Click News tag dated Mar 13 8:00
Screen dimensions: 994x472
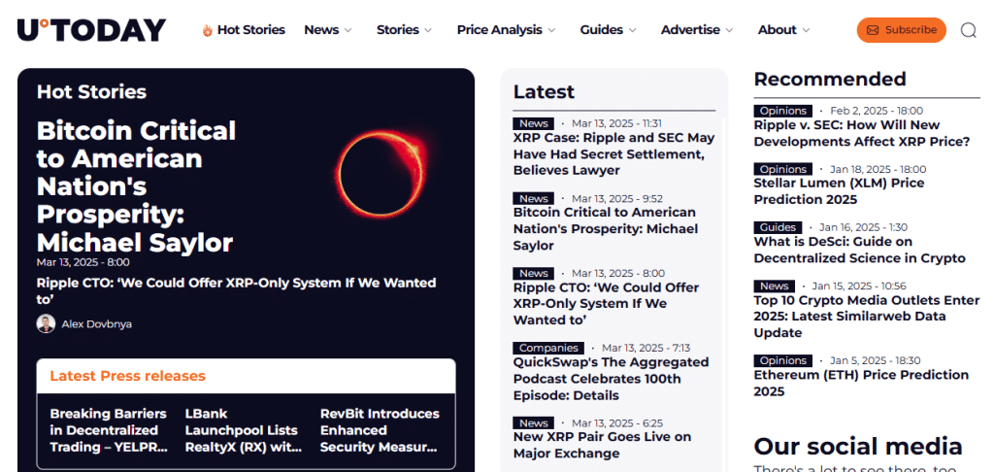pyautogui.click(x=534, y=274)
